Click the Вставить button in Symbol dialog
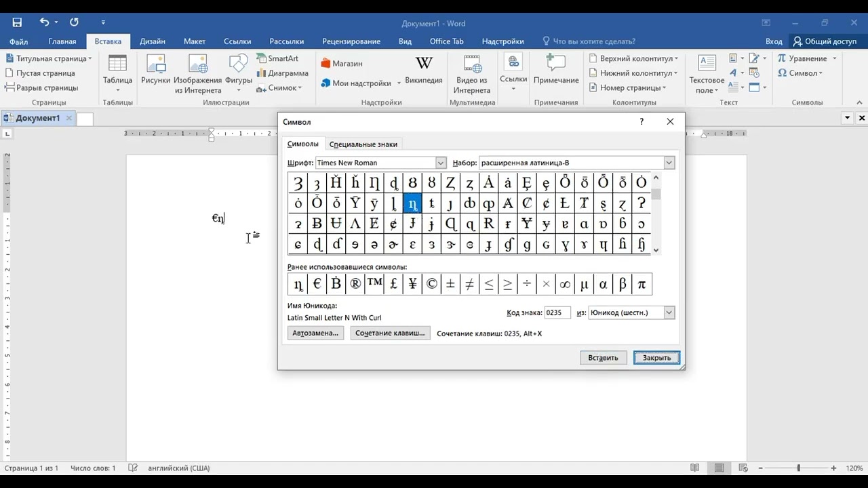Screen dimensions: 868x488 click(603, 358)
